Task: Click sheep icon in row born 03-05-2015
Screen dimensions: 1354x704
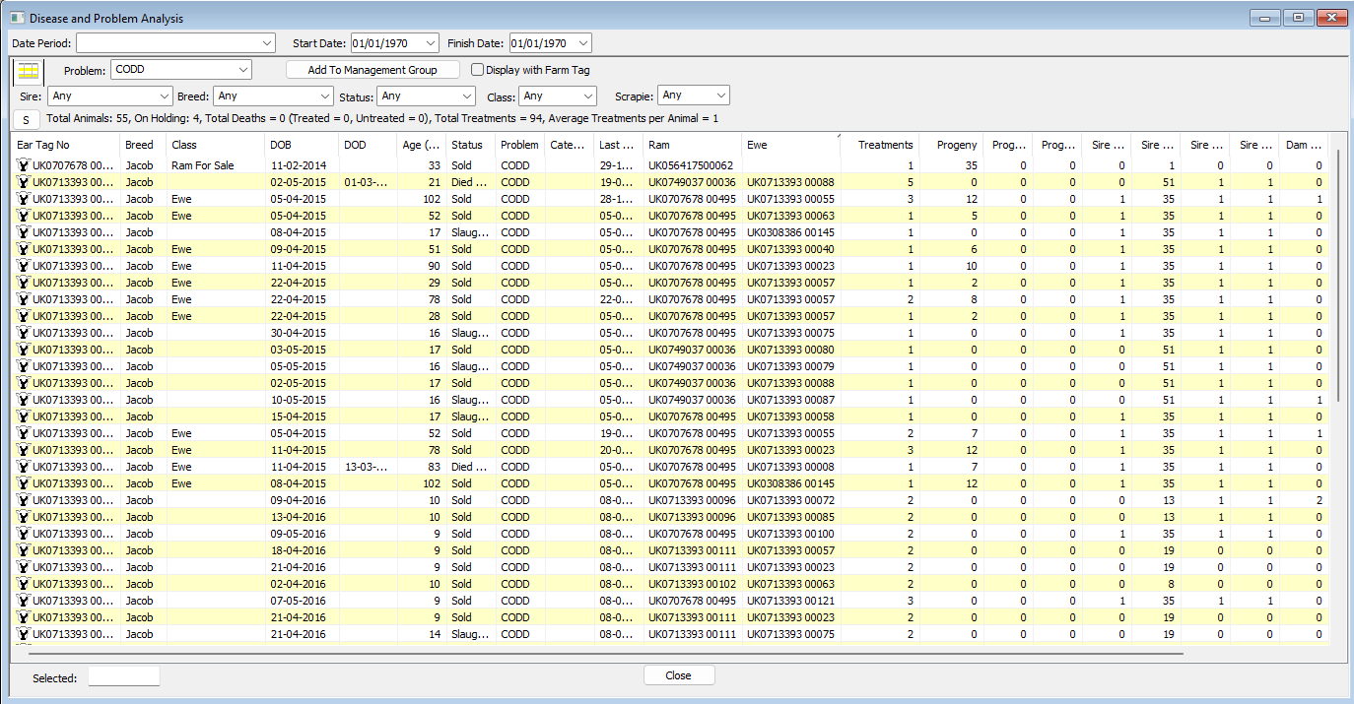Action: [23, 350]
